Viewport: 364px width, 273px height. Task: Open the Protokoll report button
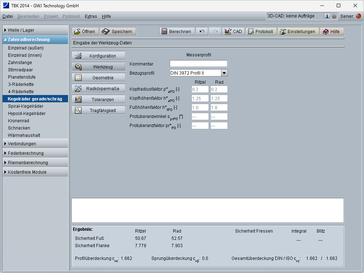tap(261, 32)
